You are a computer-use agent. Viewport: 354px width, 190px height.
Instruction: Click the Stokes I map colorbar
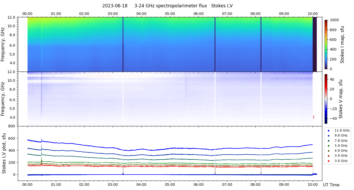pyautogui.click(x=326, y=44)
